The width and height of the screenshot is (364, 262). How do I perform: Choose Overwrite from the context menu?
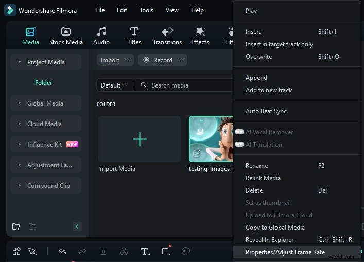click(x=297, y=57)
